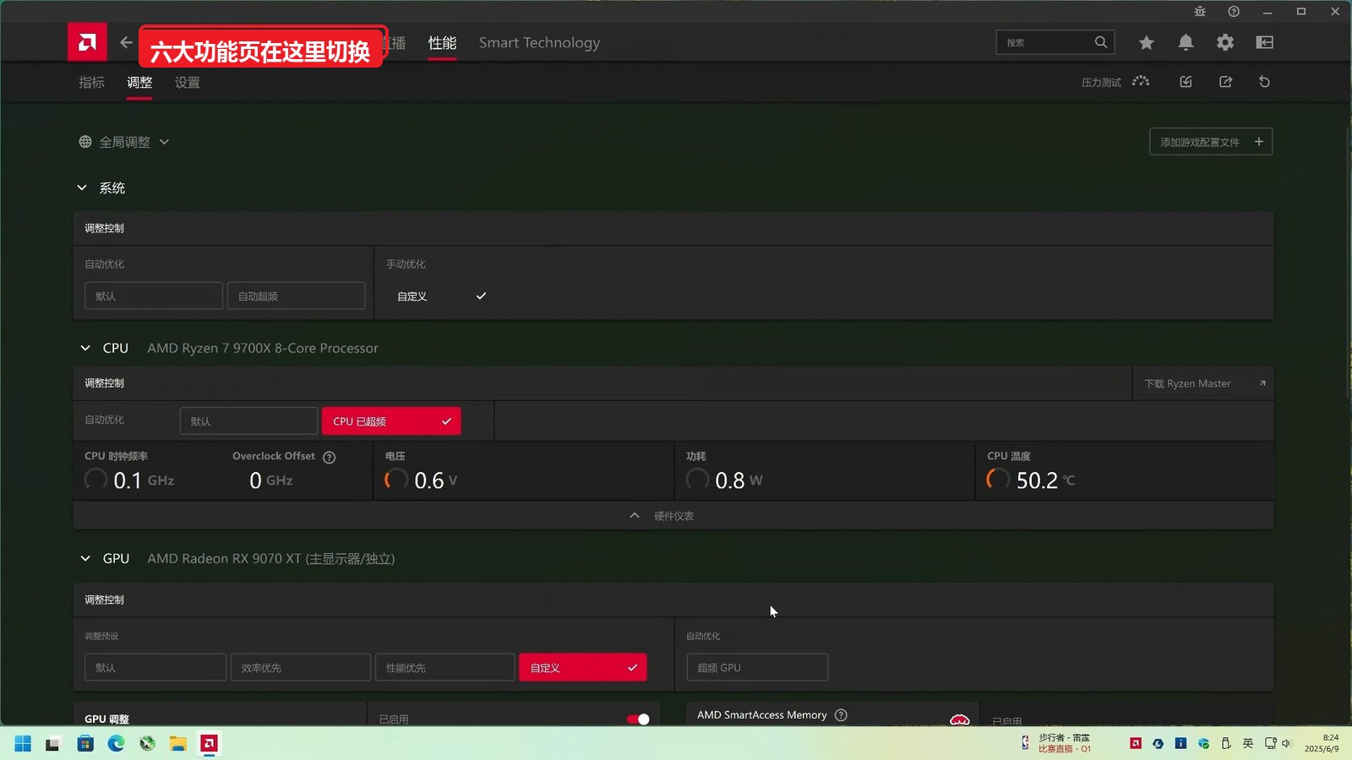Screen dimensions: 1352x760
Task: Click the 性能 main tab
Action: (442, 43)
